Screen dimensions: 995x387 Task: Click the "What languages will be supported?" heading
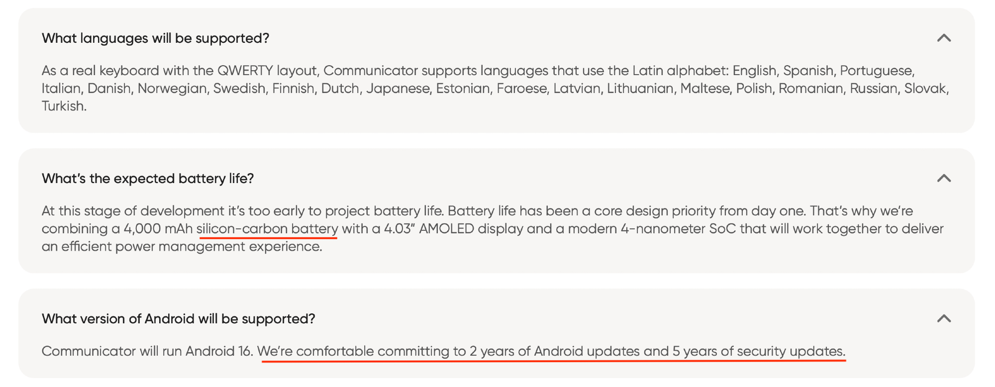point(155,38)
